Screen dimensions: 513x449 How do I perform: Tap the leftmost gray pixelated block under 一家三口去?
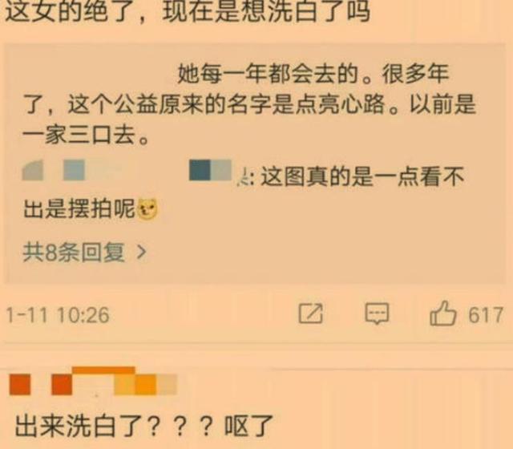coord(32,170)
